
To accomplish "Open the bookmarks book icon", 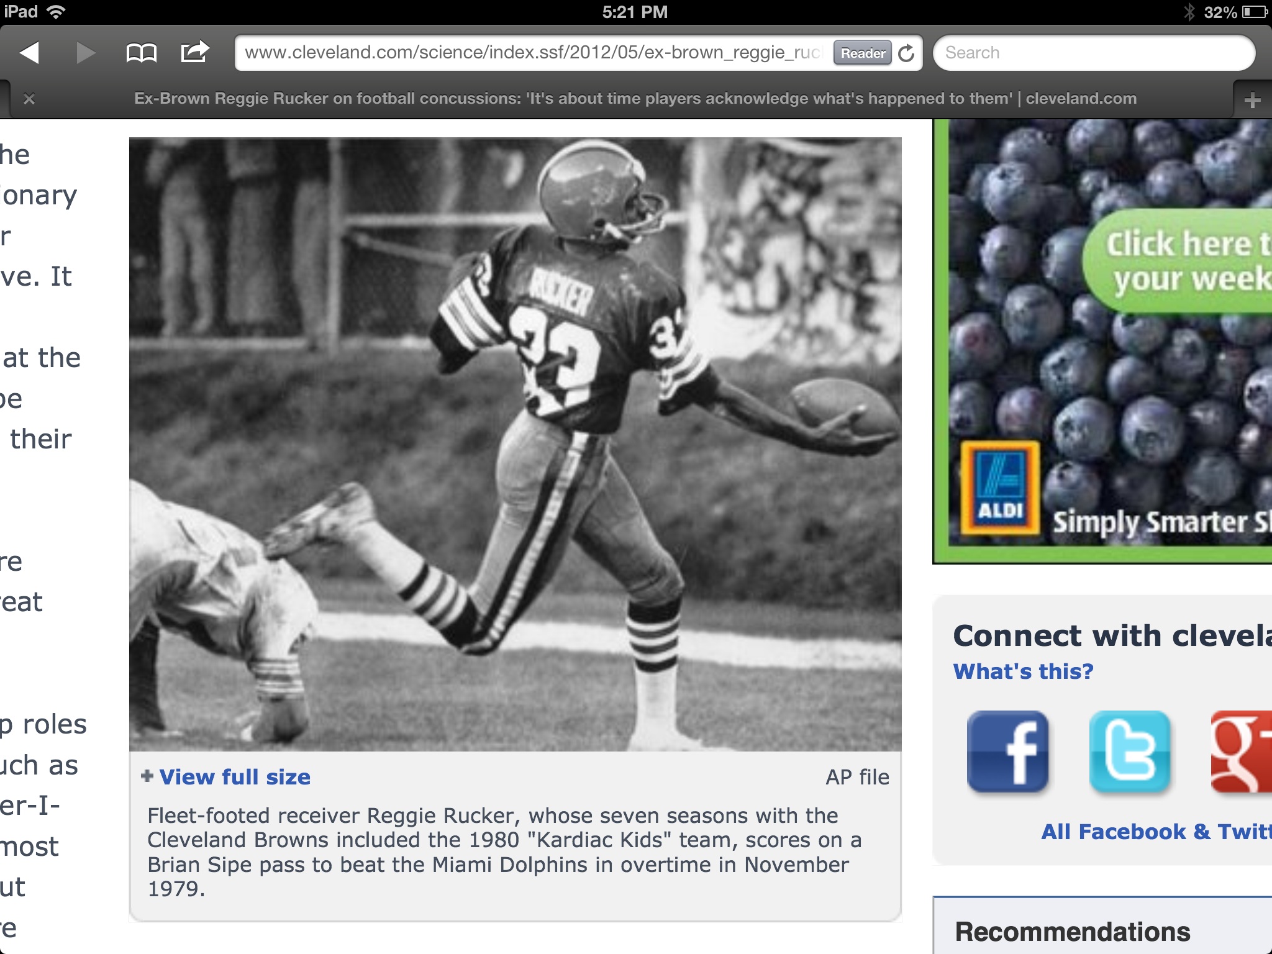I will click(x=141, y=53).
